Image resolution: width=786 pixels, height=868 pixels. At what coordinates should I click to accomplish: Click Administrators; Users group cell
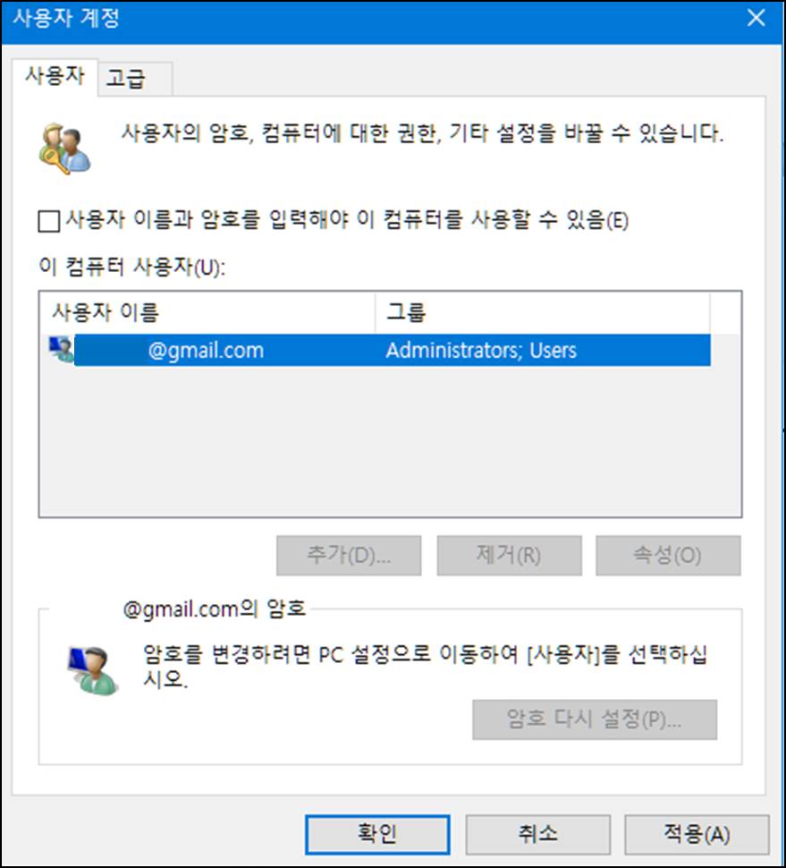tap(481, 351)
